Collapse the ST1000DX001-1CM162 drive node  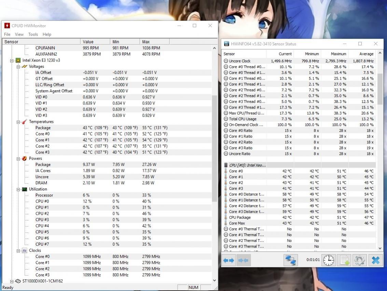point(12,281)
